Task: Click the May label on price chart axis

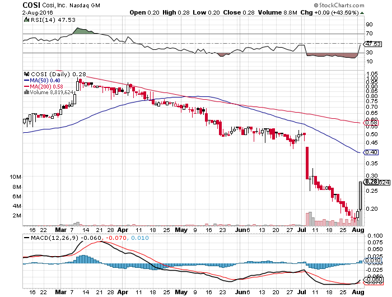Action: tap(181, 230)
